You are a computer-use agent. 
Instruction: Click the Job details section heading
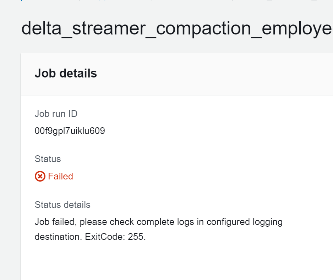(x=66, y=73)
